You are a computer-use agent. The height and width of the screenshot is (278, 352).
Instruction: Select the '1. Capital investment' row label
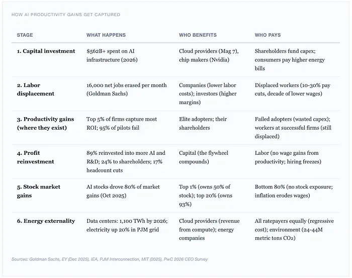(46, 51)
